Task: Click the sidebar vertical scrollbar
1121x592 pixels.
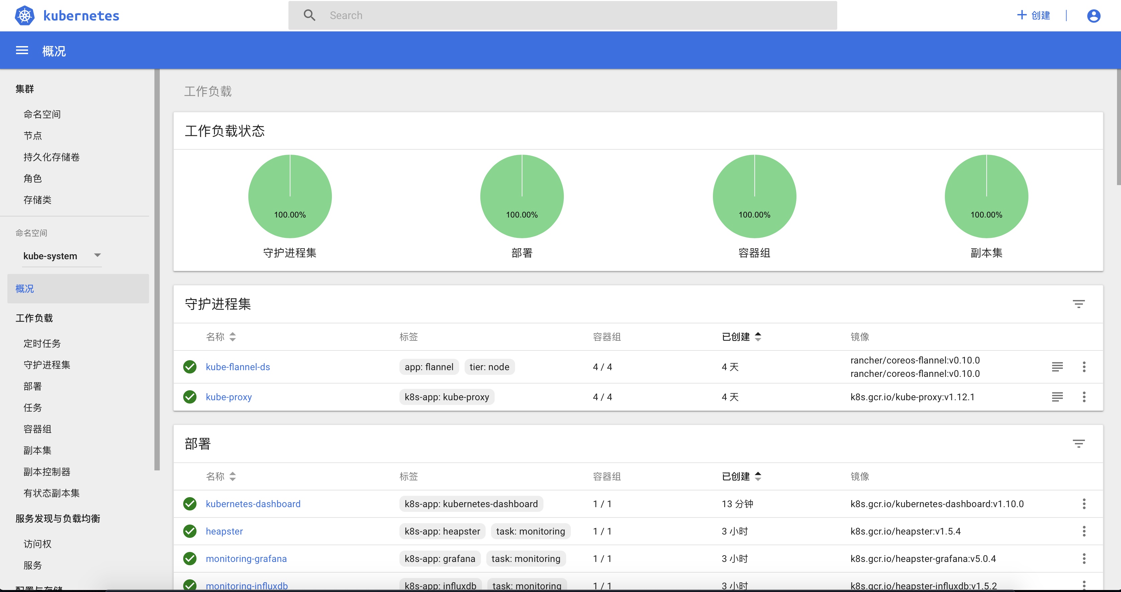Action: (x=157, y=270)
